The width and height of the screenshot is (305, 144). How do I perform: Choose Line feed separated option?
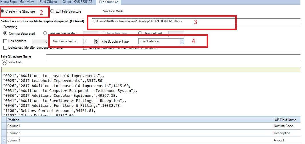tap(45, 33)
